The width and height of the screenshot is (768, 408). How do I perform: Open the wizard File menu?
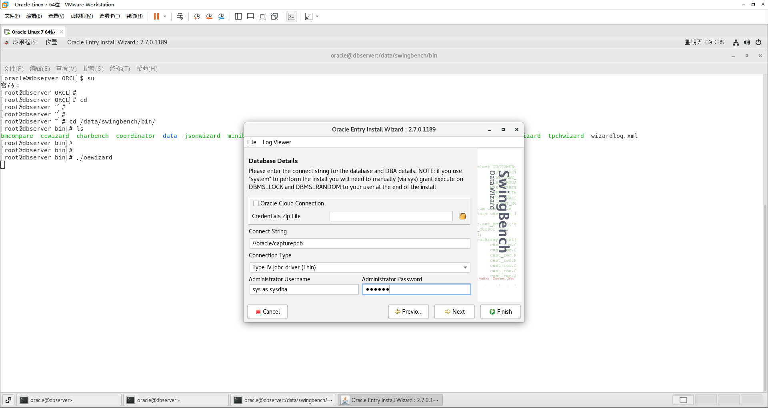point(252,142)
